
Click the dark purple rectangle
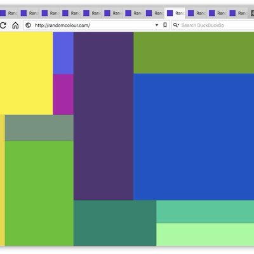point(104,116)
